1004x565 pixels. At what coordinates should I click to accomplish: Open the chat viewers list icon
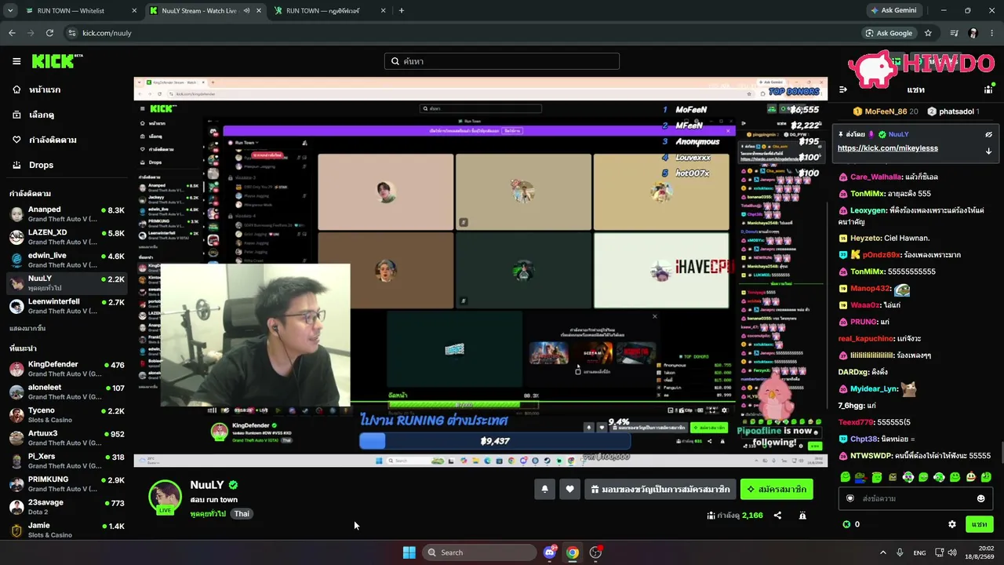pos(989,89)
